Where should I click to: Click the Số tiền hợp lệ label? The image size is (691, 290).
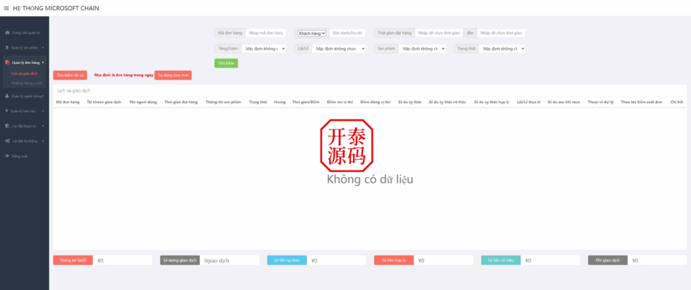coord(394,260)
